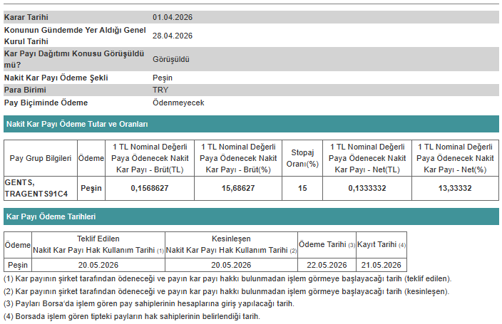The height and width of the screenshot is (324, 502).
Task: Select the Ödeme Tarihi (3) column header
Action: pos(327,245)
